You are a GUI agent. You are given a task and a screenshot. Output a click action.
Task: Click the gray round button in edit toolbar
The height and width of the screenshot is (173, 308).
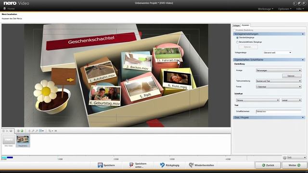(18, 131)
